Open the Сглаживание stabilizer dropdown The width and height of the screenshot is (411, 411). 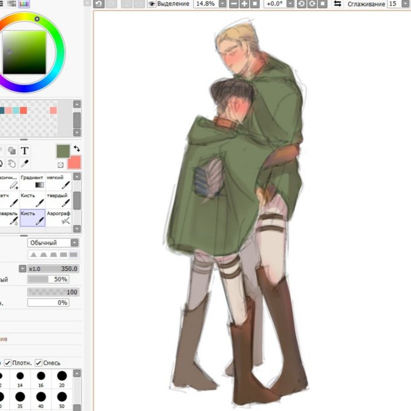pyautogui.click(x=406, y=4)
